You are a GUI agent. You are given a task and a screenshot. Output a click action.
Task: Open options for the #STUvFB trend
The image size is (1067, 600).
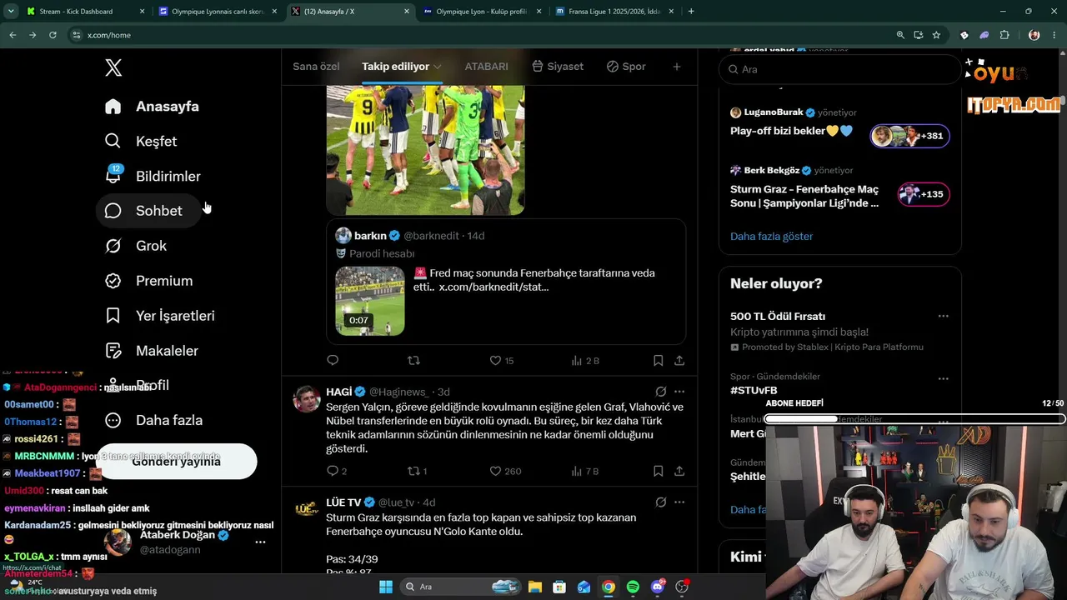point(943,378)
